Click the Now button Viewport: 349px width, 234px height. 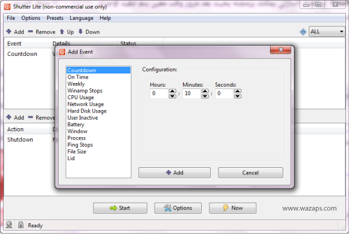point(232,208)
